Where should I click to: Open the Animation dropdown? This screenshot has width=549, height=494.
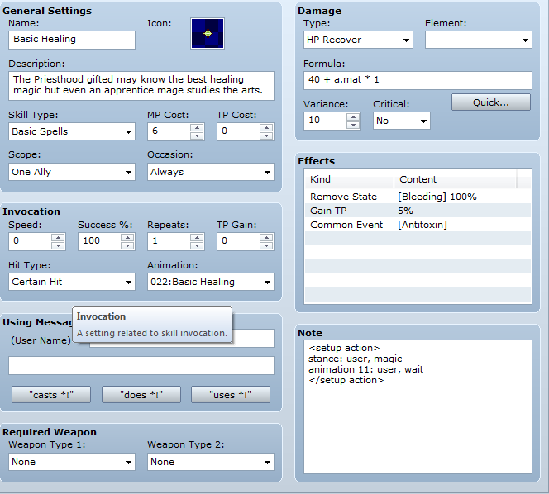pyautogui.click(x=211, y=282)
